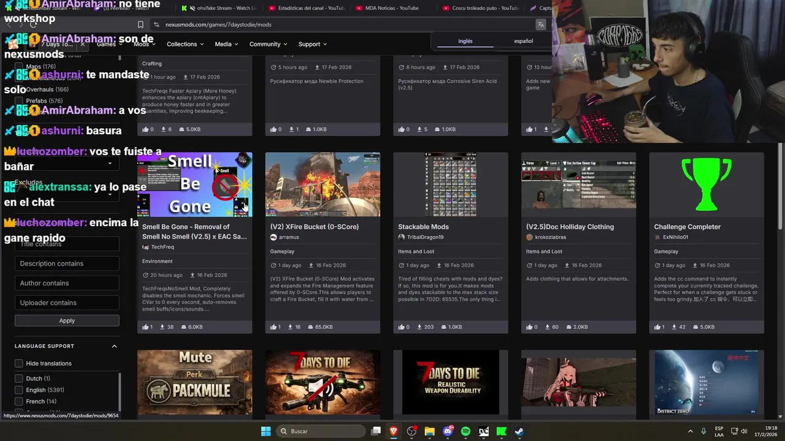The width and height of the screenshot is (785, 441).
Task: Click the browser translate page icon
Action: coord(540,24)
